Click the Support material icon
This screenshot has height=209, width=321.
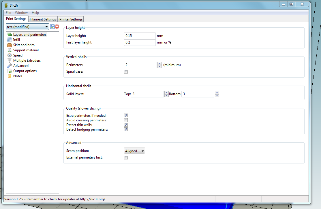[x=10, y=50]
